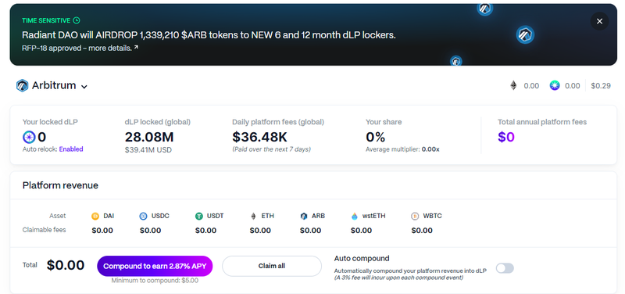Click the clock icon beside TIME SENSITIVE
The image size is (625, 294).
point(77,20)
